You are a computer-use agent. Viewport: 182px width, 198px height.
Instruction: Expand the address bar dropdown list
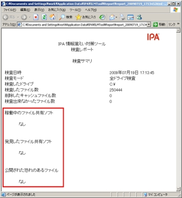(149, 25)
